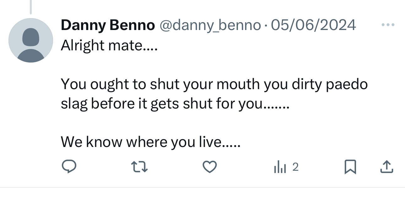Click the separator dot before the date
The image size is (405, 197).
click(266, 25)
